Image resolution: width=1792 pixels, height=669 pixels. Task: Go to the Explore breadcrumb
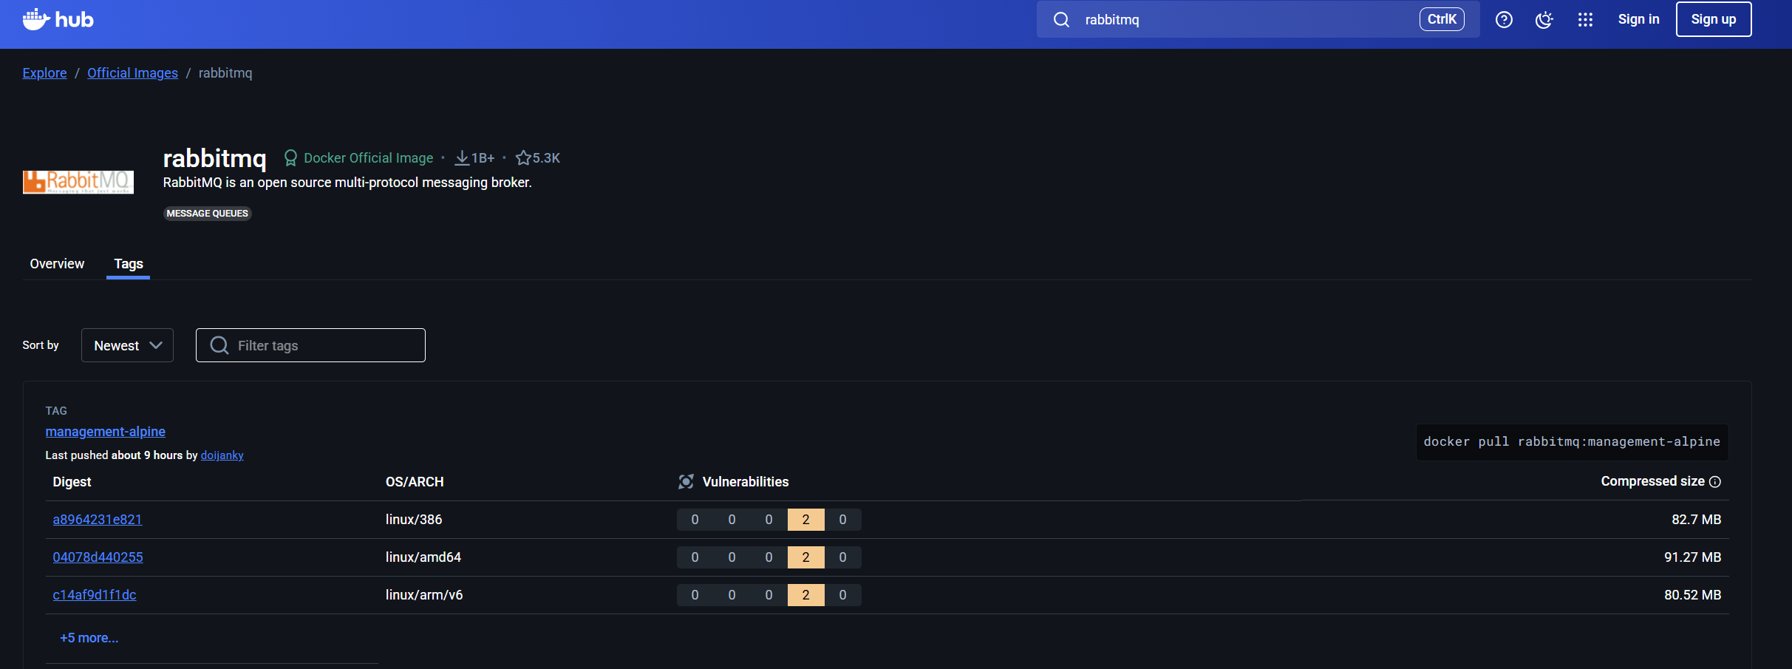tap(44, 73)
